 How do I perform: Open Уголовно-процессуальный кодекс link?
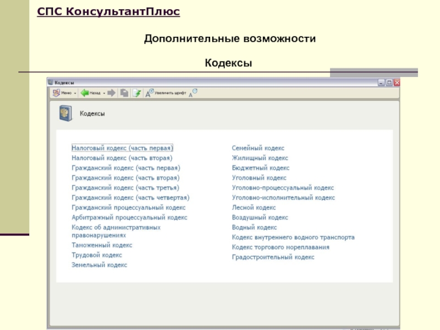283,188
